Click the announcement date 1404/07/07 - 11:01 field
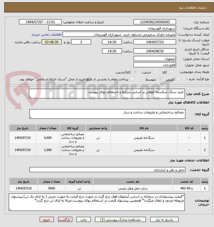This screenshot has height=227, width=214. [40, 22]
